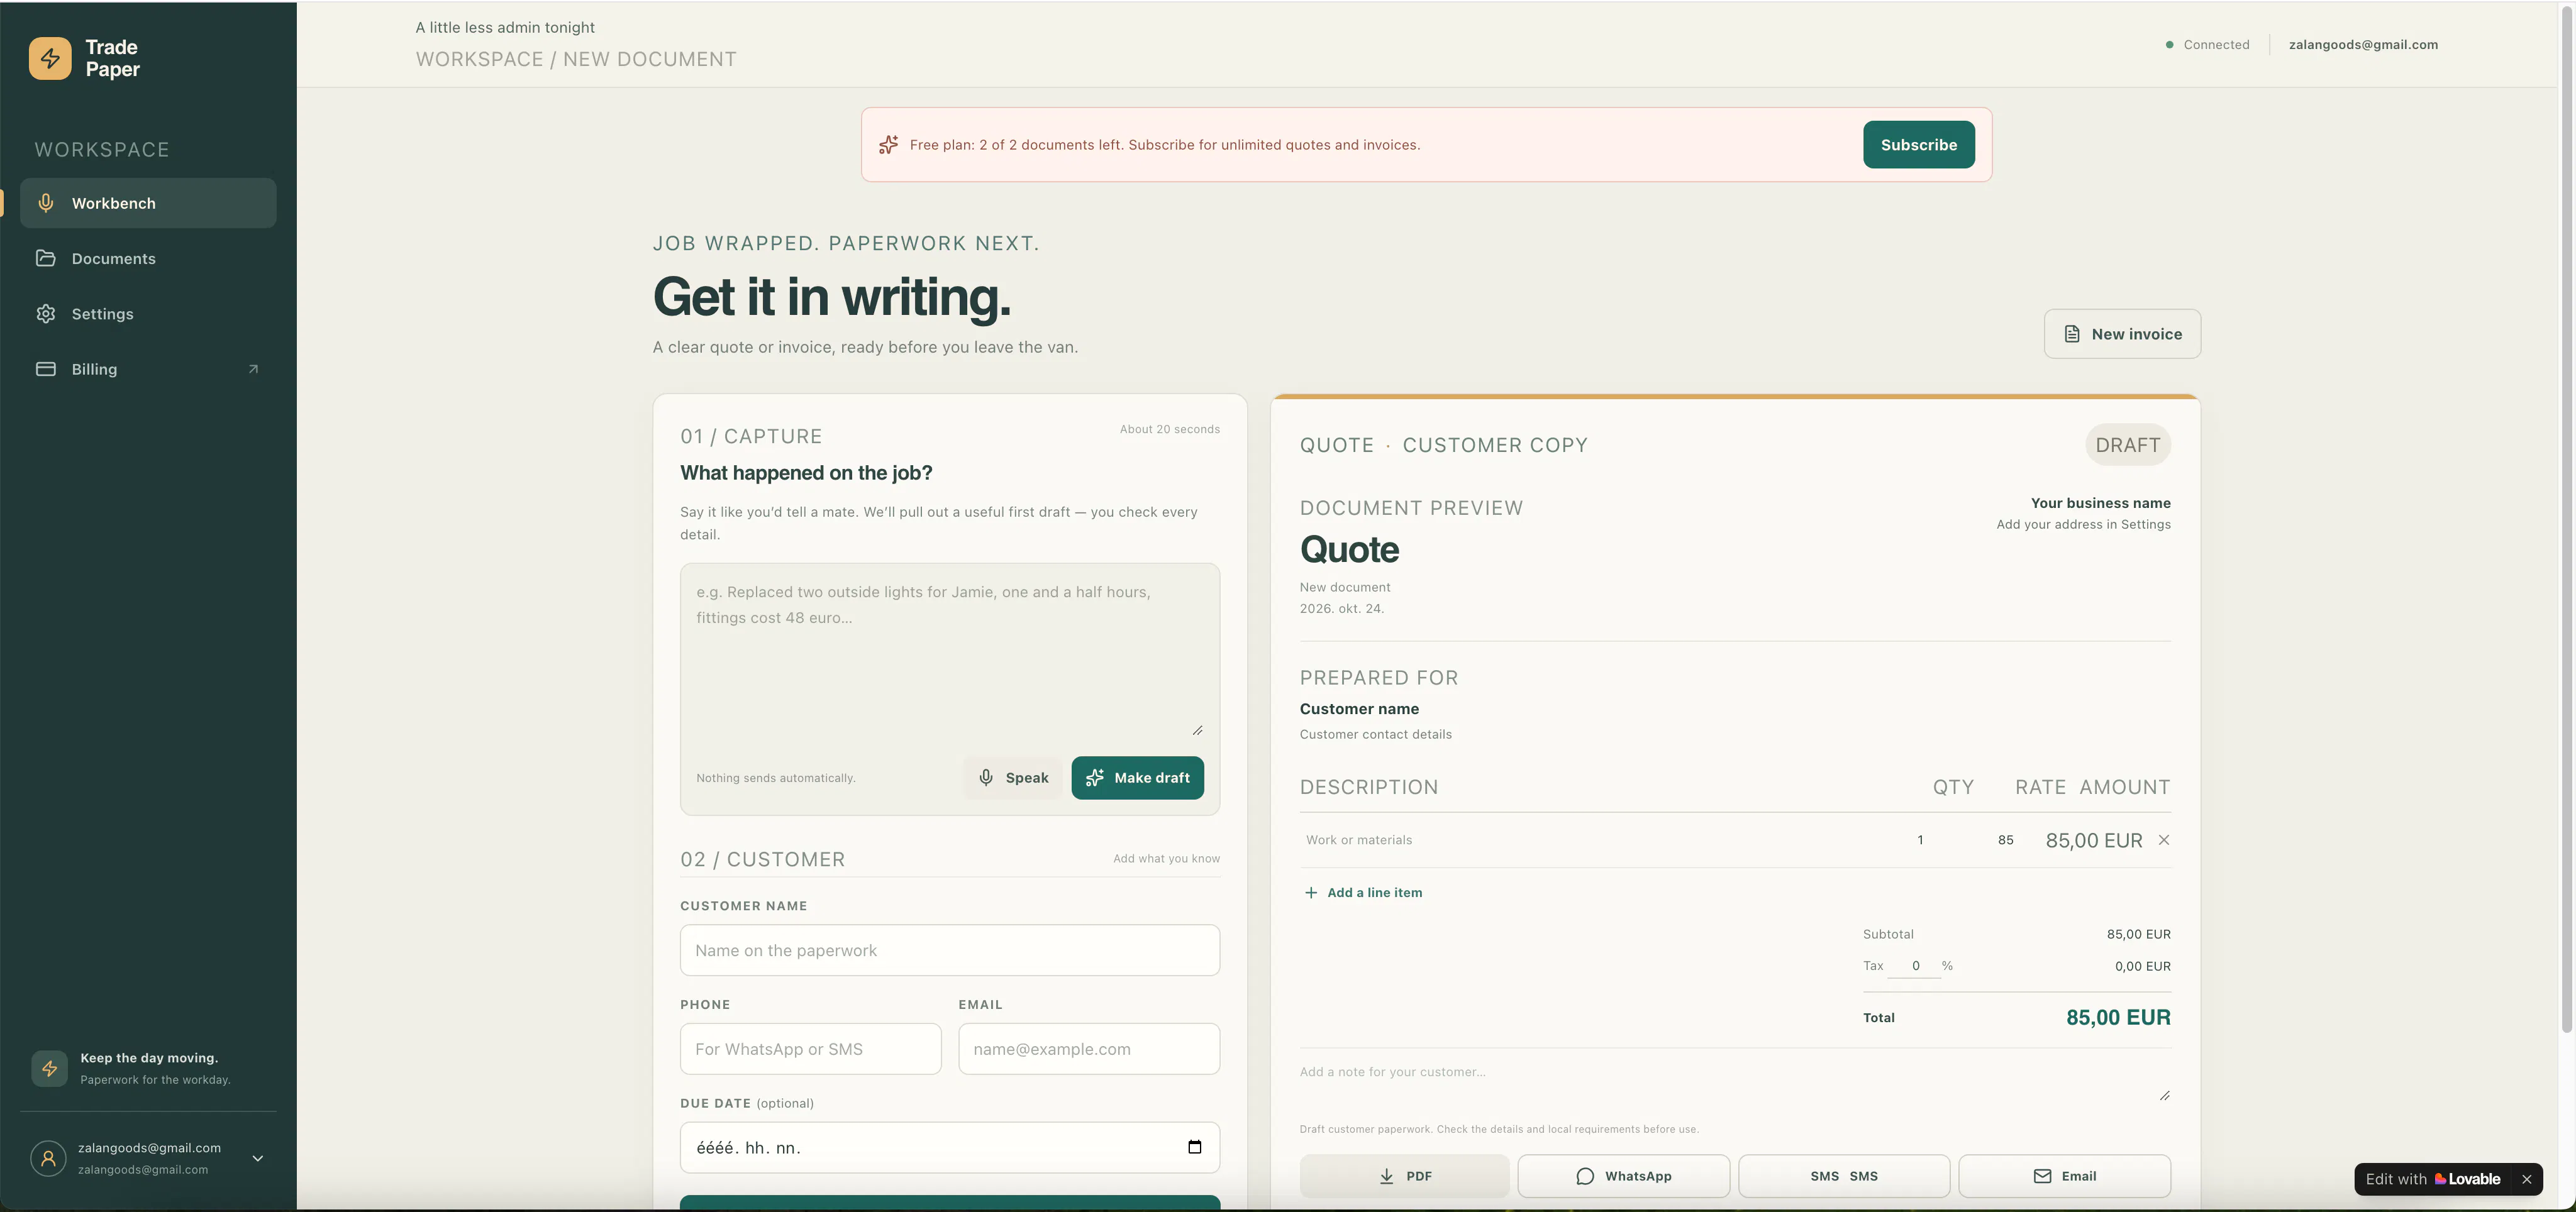
Task: Click the Documents folder icon in sidebar
Action: click(x=46, y=258)
